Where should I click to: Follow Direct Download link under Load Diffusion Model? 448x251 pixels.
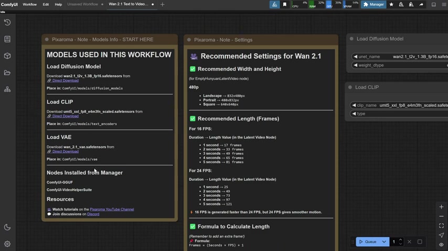point(65,81)
